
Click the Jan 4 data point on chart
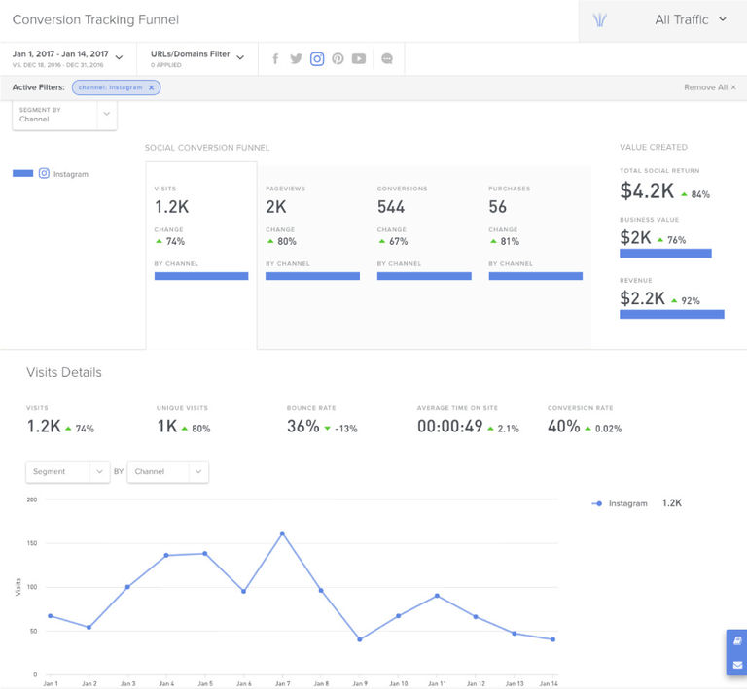coord(166,555)
